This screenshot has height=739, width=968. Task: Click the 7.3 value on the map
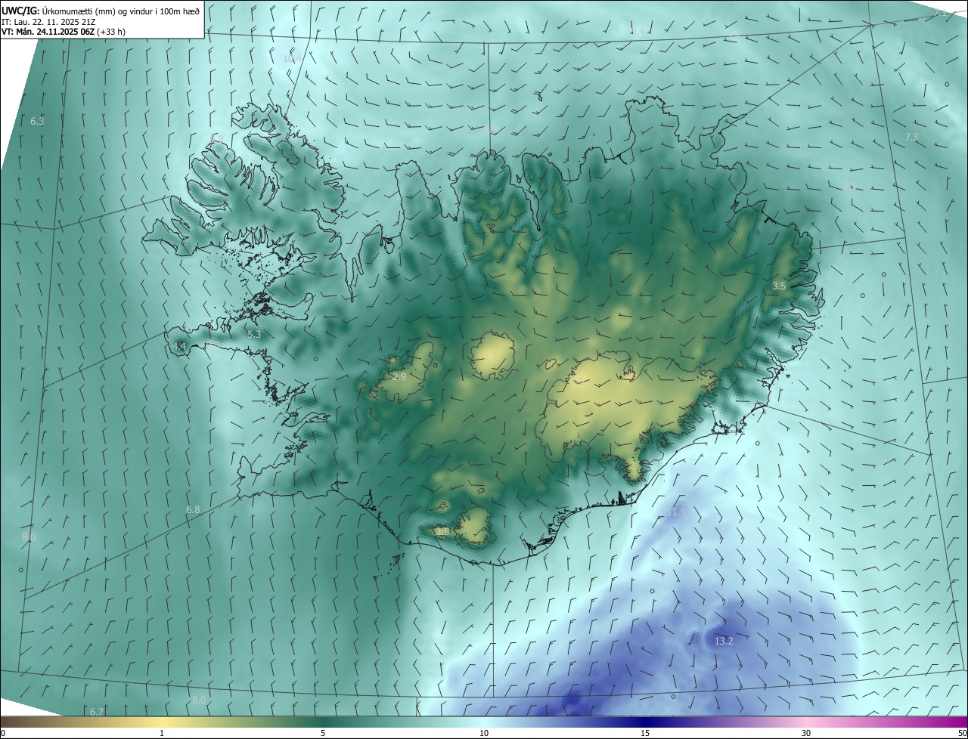pos(911,137)
